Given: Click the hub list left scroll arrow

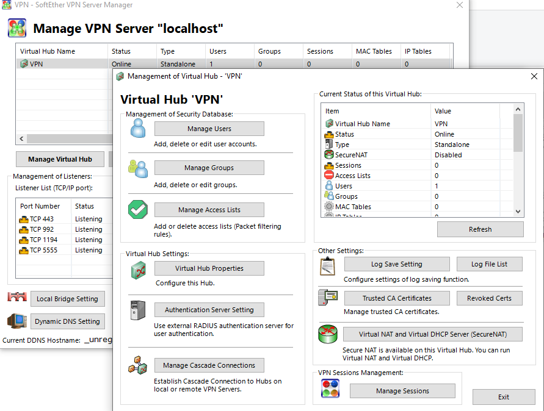Looking at the screenshot, I should [x=21, y=138].
